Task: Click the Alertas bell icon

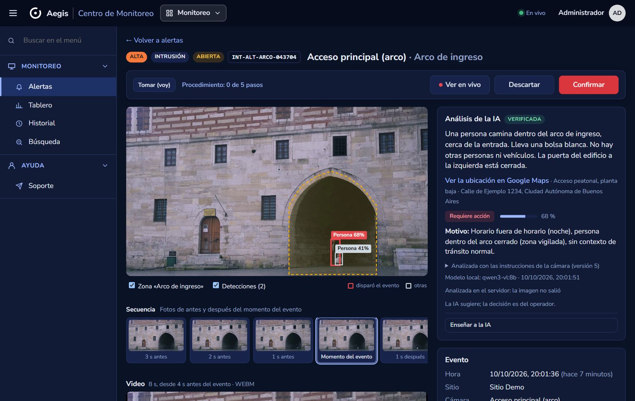Action: pos(19,87)
